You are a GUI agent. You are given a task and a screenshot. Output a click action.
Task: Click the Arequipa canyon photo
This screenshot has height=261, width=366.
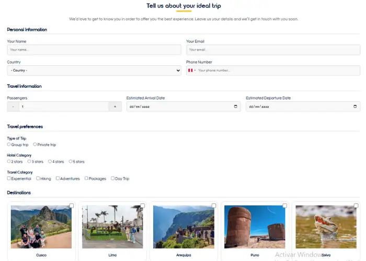tap(184, 227)
